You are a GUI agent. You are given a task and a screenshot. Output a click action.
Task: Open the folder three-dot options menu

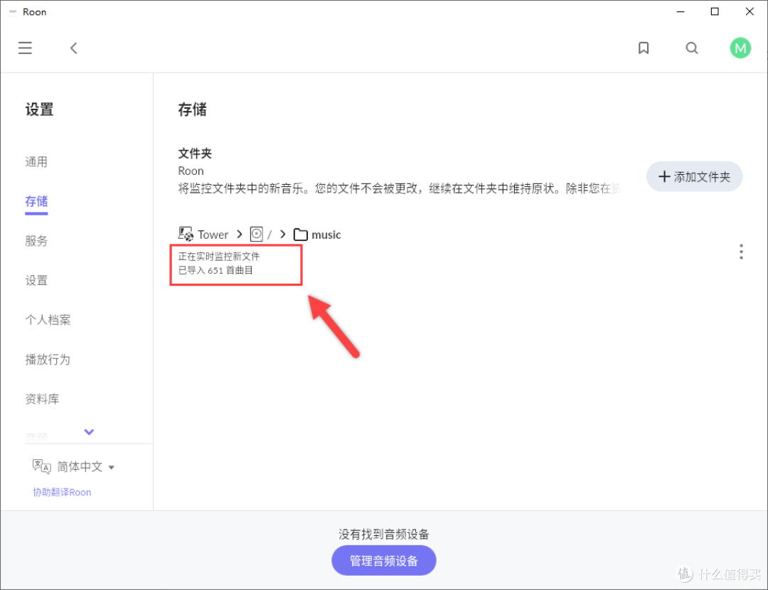[742, 251]
